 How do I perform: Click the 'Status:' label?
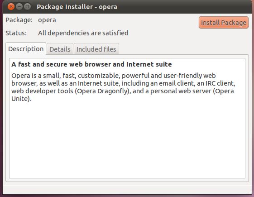point(16,33)
